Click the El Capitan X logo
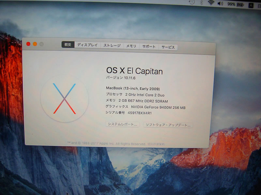The height and width of the screenshot is (195, 261). coord(64,99)
